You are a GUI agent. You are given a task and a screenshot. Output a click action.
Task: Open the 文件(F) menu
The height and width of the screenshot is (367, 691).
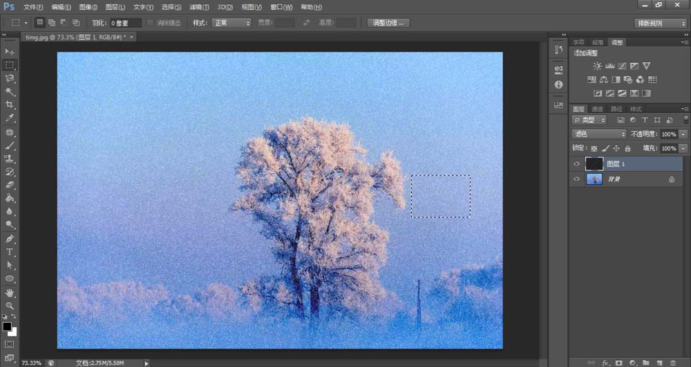click(33, 7)
